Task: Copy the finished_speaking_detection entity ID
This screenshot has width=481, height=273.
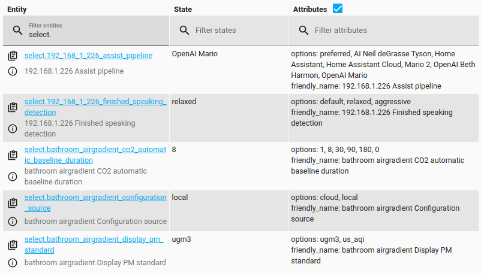Action: coord(13,108)
